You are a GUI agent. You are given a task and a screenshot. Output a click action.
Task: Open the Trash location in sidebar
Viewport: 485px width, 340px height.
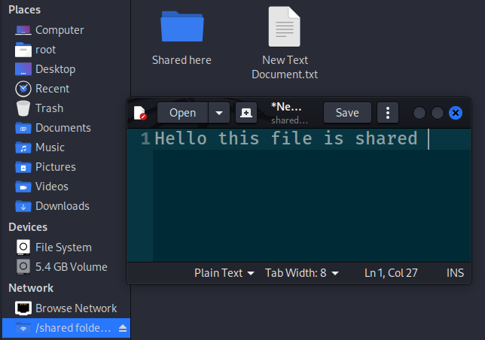point(49,108)
